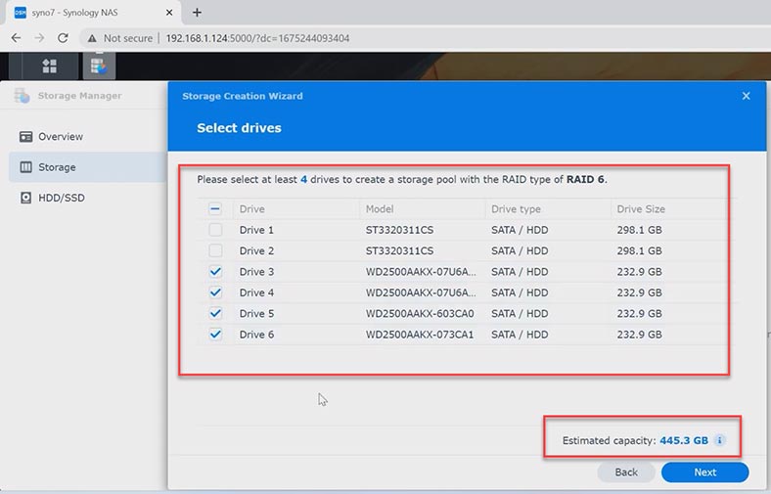
Task: Open the DSM main menu grid icon
Action: click(x=49, y=66)
